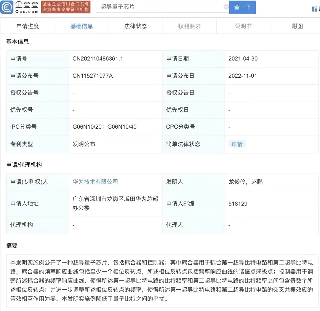Screen dimensions: 320x311
Task: Click the 基本信息 section heading
Action: click(17, 42)
